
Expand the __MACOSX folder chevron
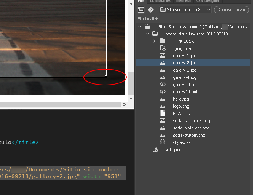click(x=154, y=41)
